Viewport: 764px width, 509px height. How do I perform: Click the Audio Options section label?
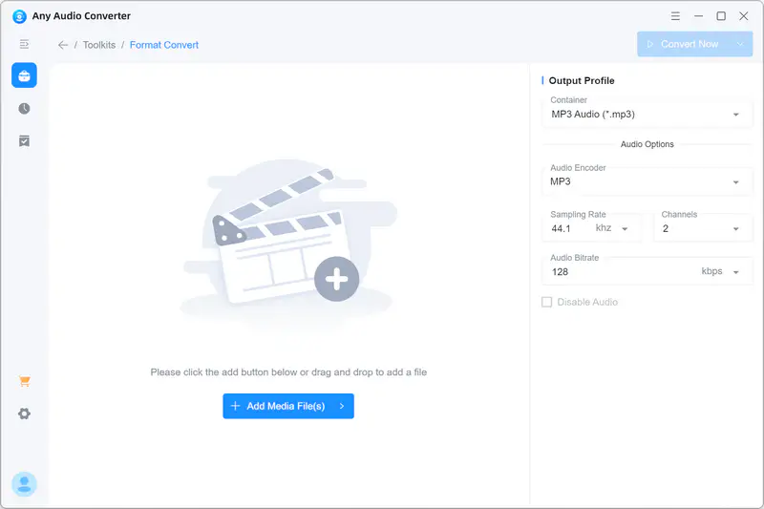647,144
